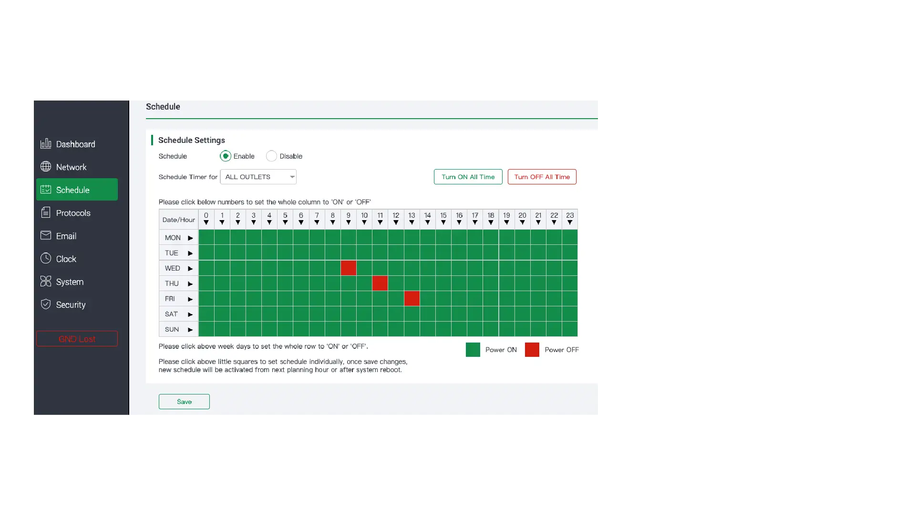
Task: Set hour 23 column via its arrow
Action: (x=570, y=222)
